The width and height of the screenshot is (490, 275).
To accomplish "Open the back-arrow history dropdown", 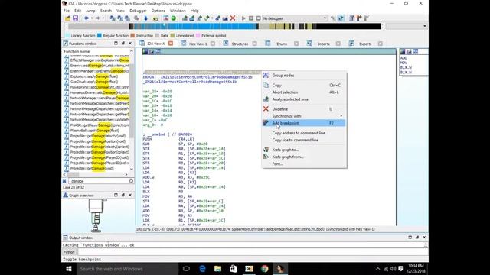I will [x=92, y=18].
